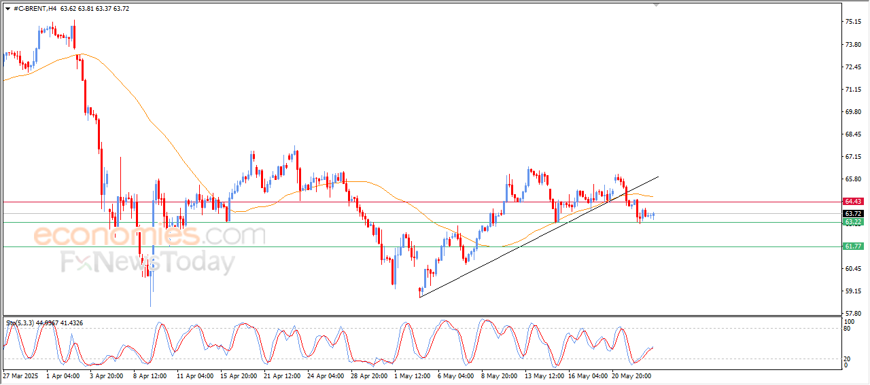Click the 60.45 price axis value
This screenshot has height=385, width=870.
click(x=854, y=268)
